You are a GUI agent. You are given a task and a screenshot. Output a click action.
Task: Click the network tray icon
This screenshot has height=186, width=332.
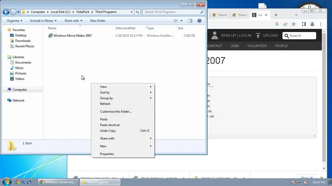coord(300,182)
